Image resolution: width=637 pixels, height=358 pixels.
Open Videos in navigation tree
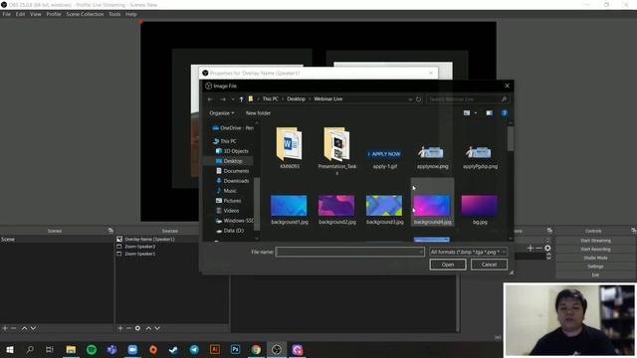228,211
